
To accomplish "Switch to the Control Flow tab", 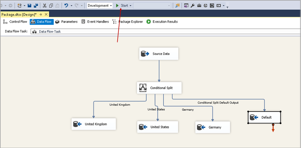I will click(15, 22).
